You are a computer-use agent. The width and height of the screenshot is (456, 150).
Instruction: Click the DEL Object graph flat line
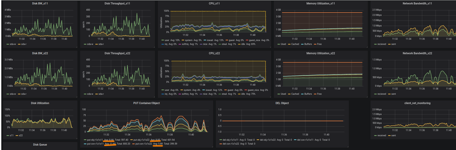[x=283, y=121]
